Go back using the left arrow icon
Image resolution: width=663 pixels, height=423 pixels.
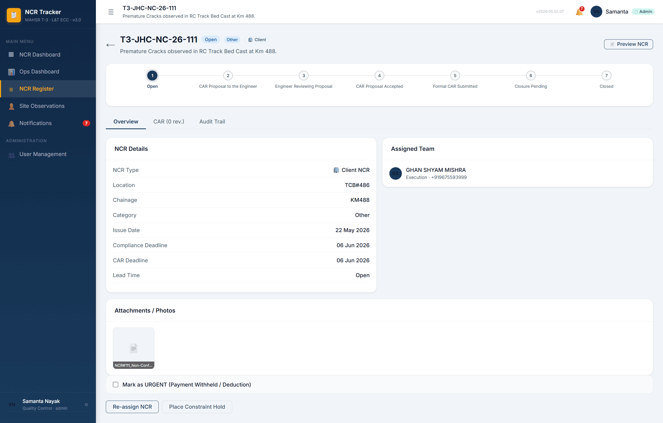(x=110, y=45)
